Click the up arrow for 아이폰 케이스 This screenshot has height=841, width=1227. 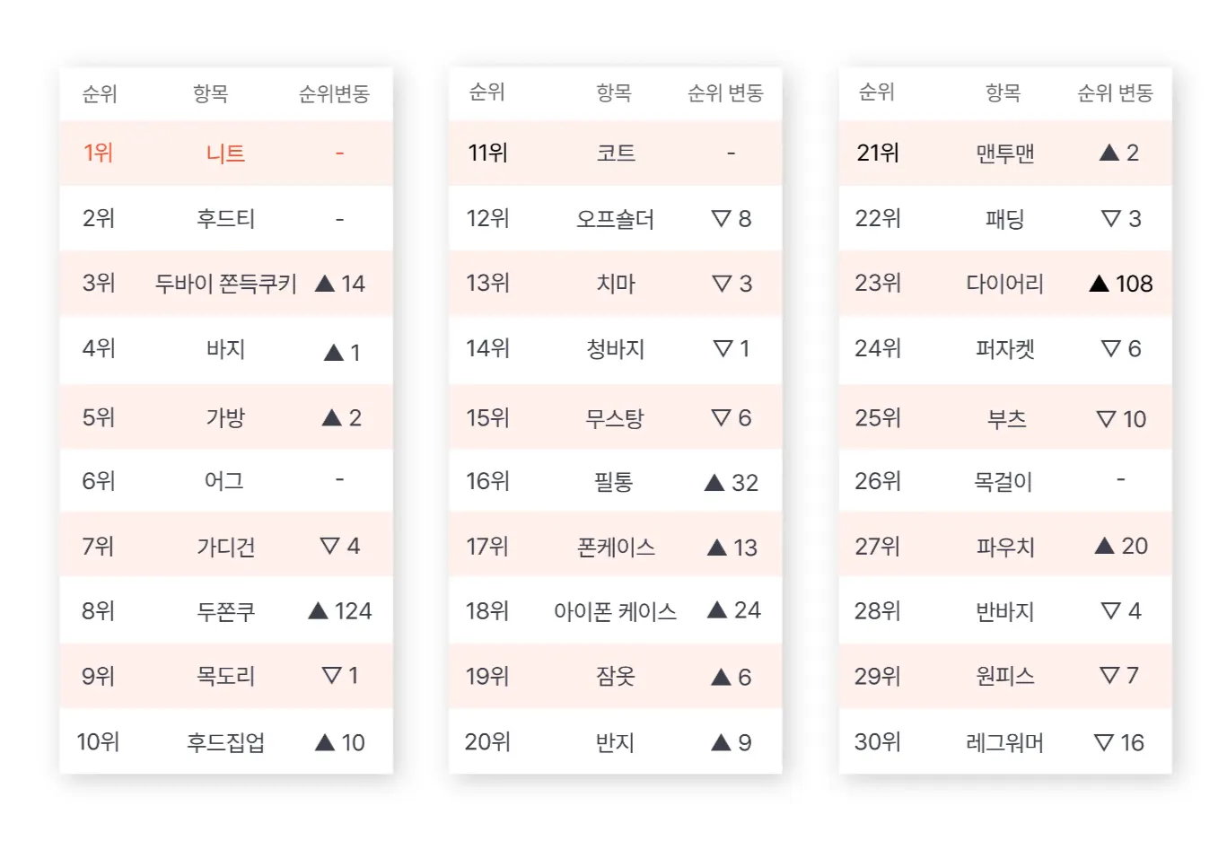(x=717, y=610)
